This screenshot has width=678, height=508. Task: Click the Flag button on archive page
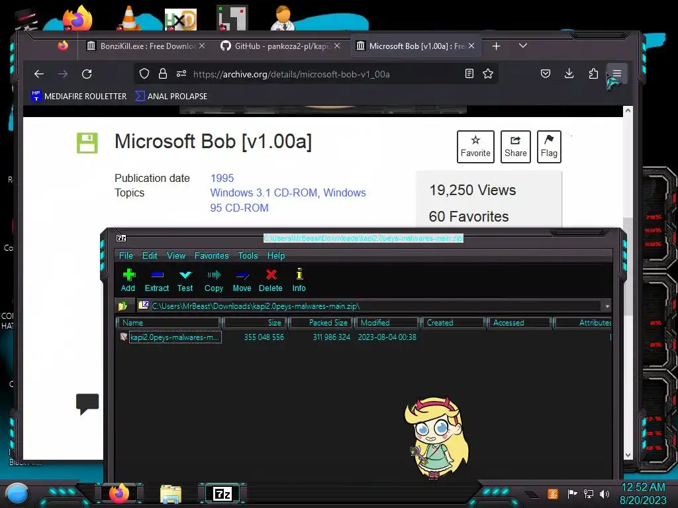click(549, 147)
